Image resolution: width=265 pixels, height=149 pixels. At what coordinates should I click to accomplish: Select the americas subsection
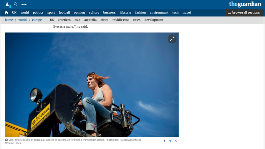pyautogui.click(x=64, y=20)
